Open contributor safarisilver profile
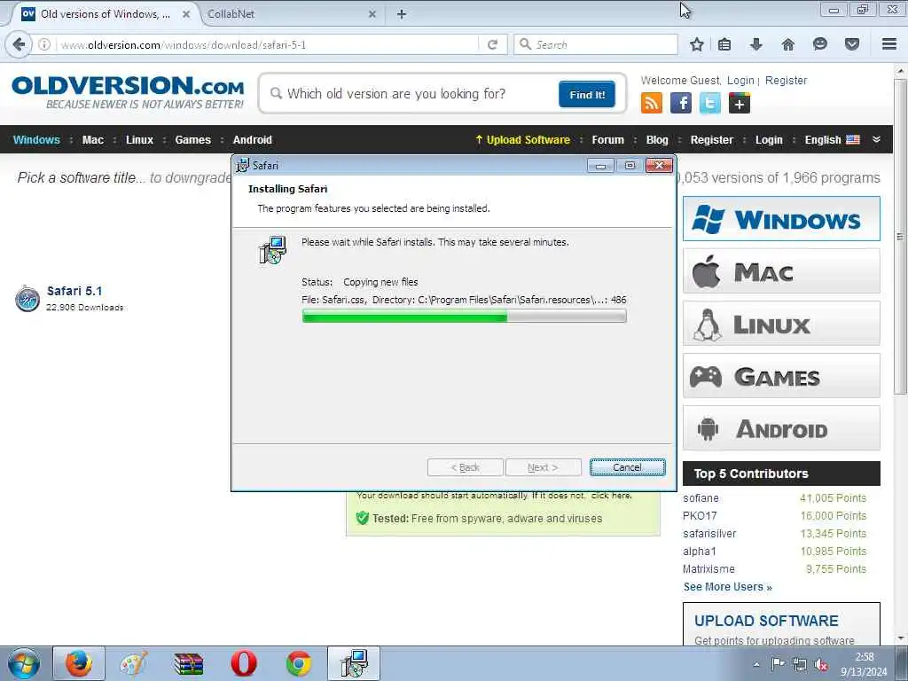908x681 pixels. (709, 533)
